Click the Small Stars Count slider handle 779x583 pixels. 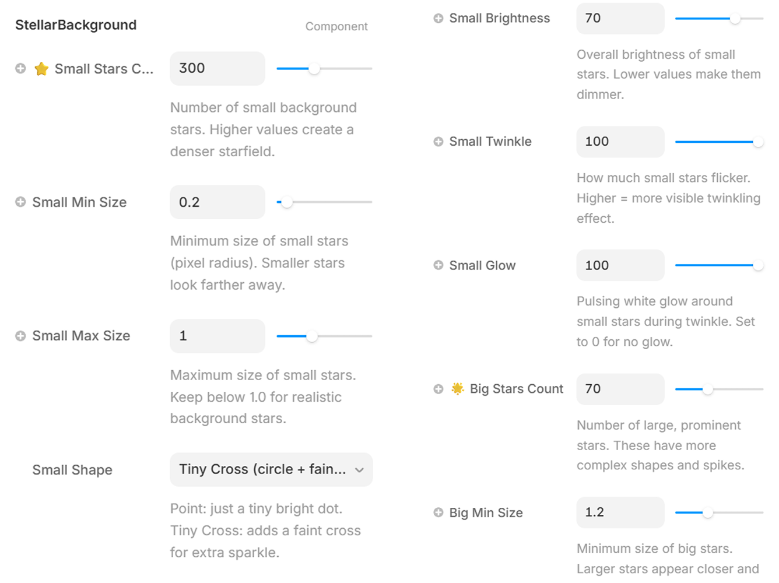314,69
